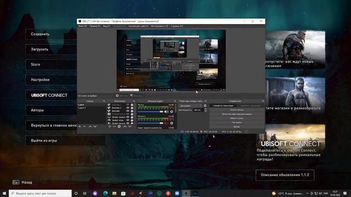
Task: Remove the selected scene with the minus icon
Action: [84, 126]
